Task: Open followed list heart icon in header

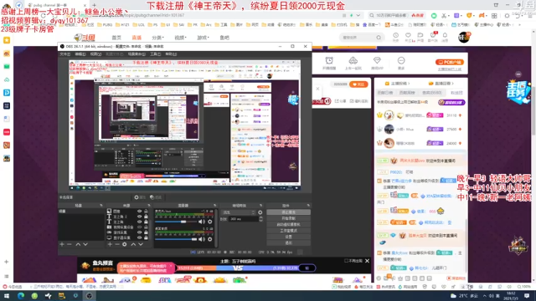Action: 408,35
